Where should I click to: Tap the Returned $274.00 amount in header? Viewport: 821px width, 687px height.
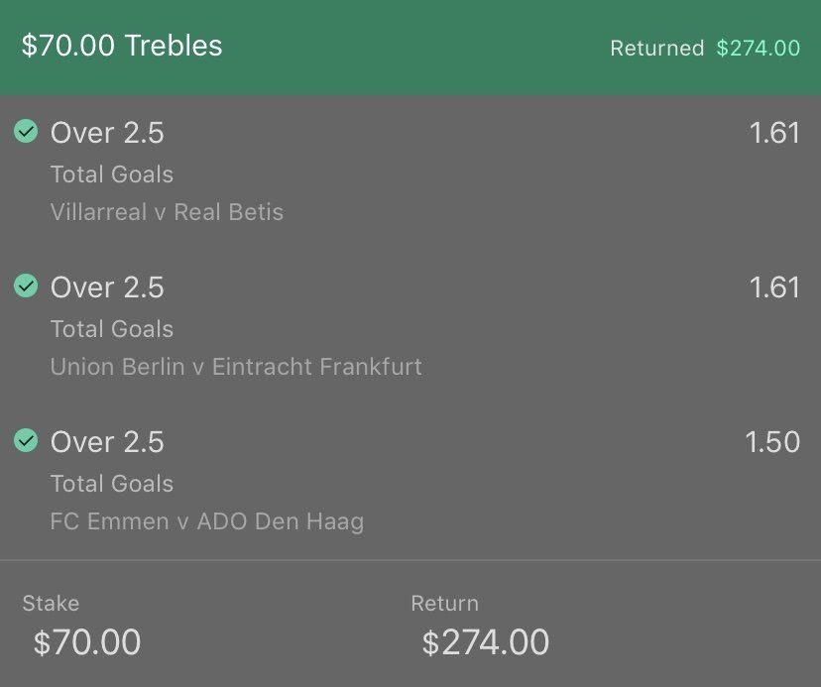pyautogui.click(x=759, y=49)
